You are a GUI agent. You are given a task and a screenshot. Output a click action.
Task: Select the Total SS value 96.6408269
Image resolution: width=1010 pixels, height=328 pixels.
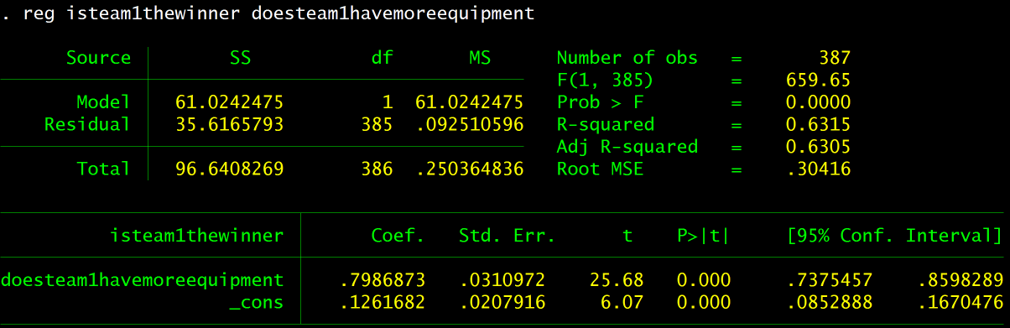pyautogui.click(x=229, y=169)
